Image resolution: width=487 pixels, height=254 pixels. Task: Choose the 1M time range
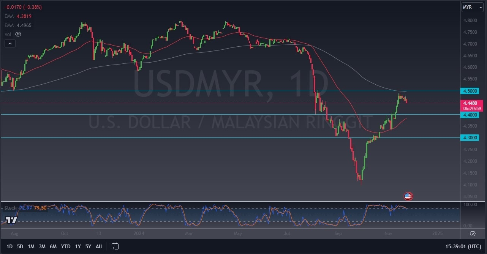click(31, 246)
